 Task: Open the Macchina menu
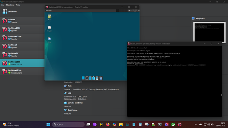pyautogui.click(x=10, y=5)
